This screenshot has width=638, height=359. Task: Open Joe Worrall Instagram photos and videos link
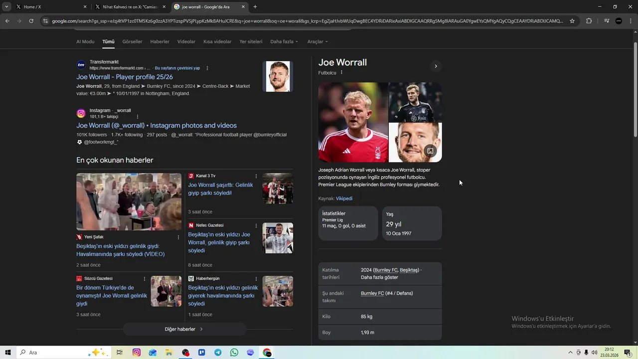click(157, 126)
